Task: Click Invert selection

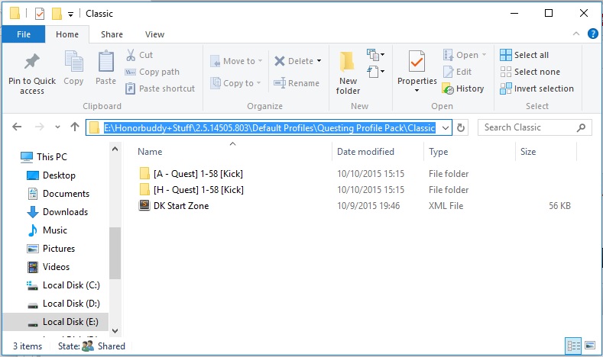Action: point(537,88)
